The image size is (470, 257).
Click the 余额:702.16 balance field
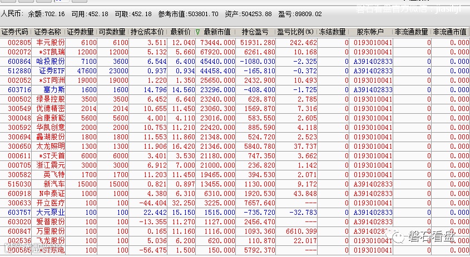point(46,14)
